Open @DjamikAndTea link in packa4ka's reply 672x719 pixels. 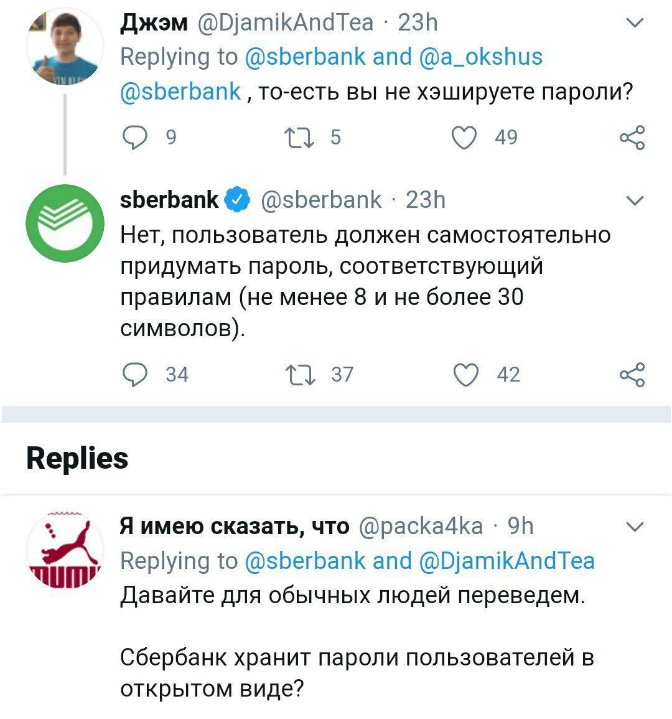[x=508, y=561]
